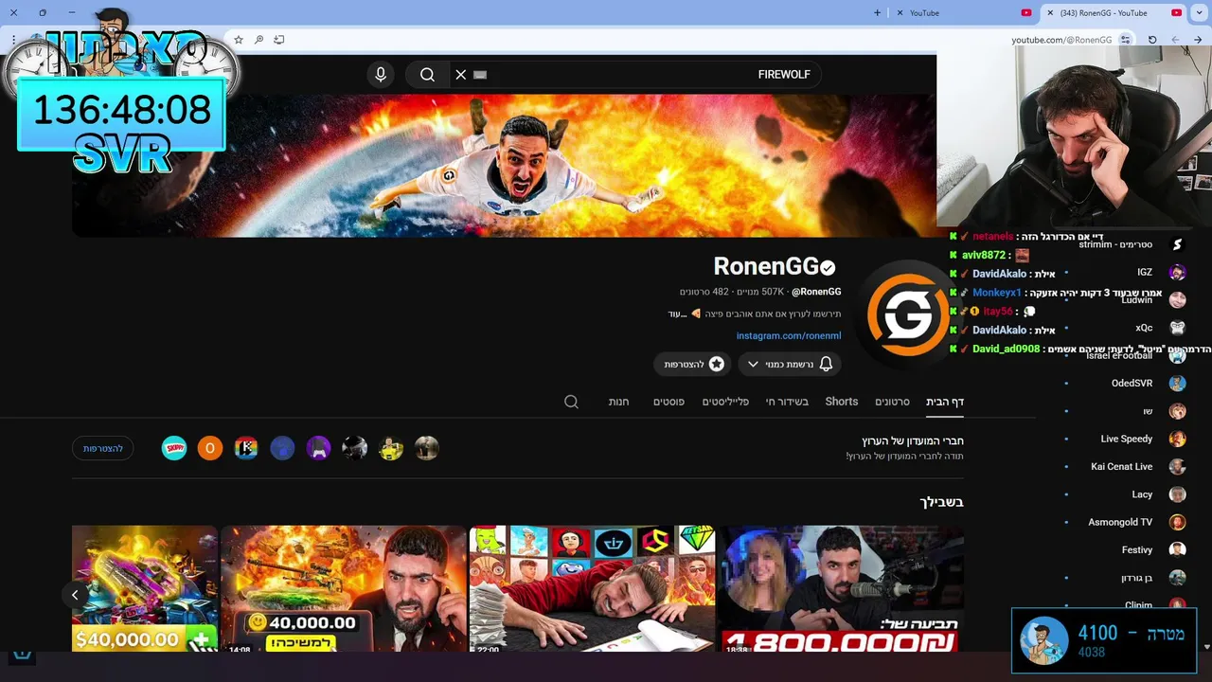Open the Shorts channel tab

point(841,402)
